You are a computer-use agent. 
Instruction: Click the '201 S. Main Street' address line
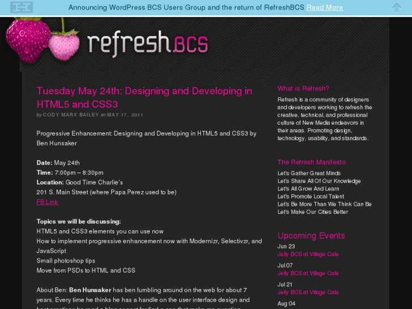click(107, 192)
